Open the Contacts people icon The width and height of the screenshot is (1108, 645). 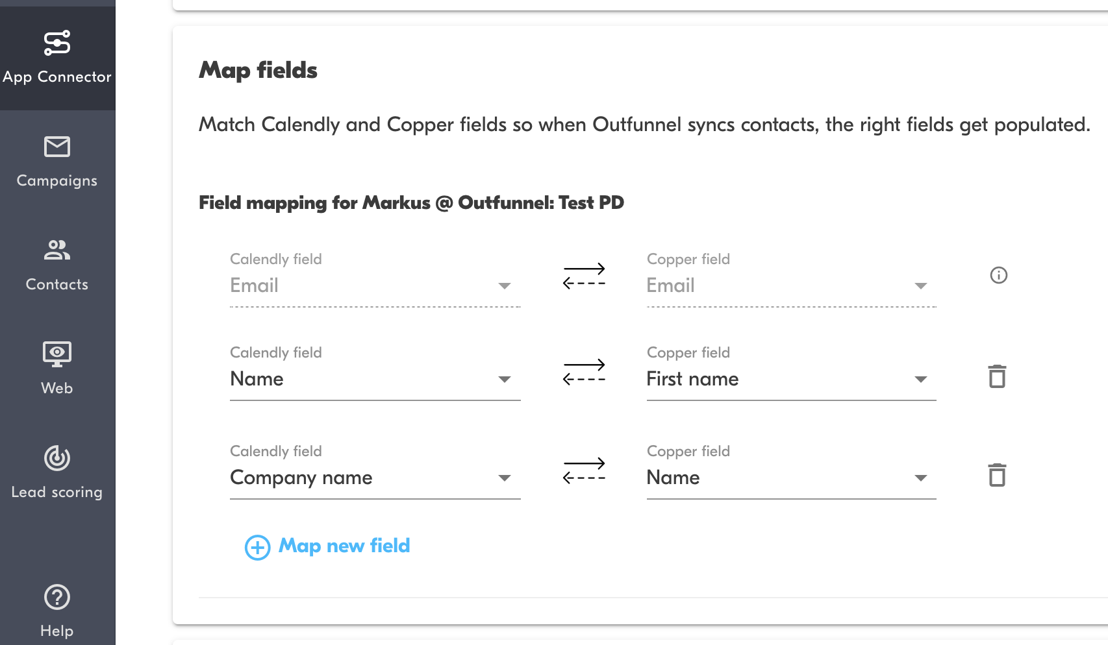(57, 250)
